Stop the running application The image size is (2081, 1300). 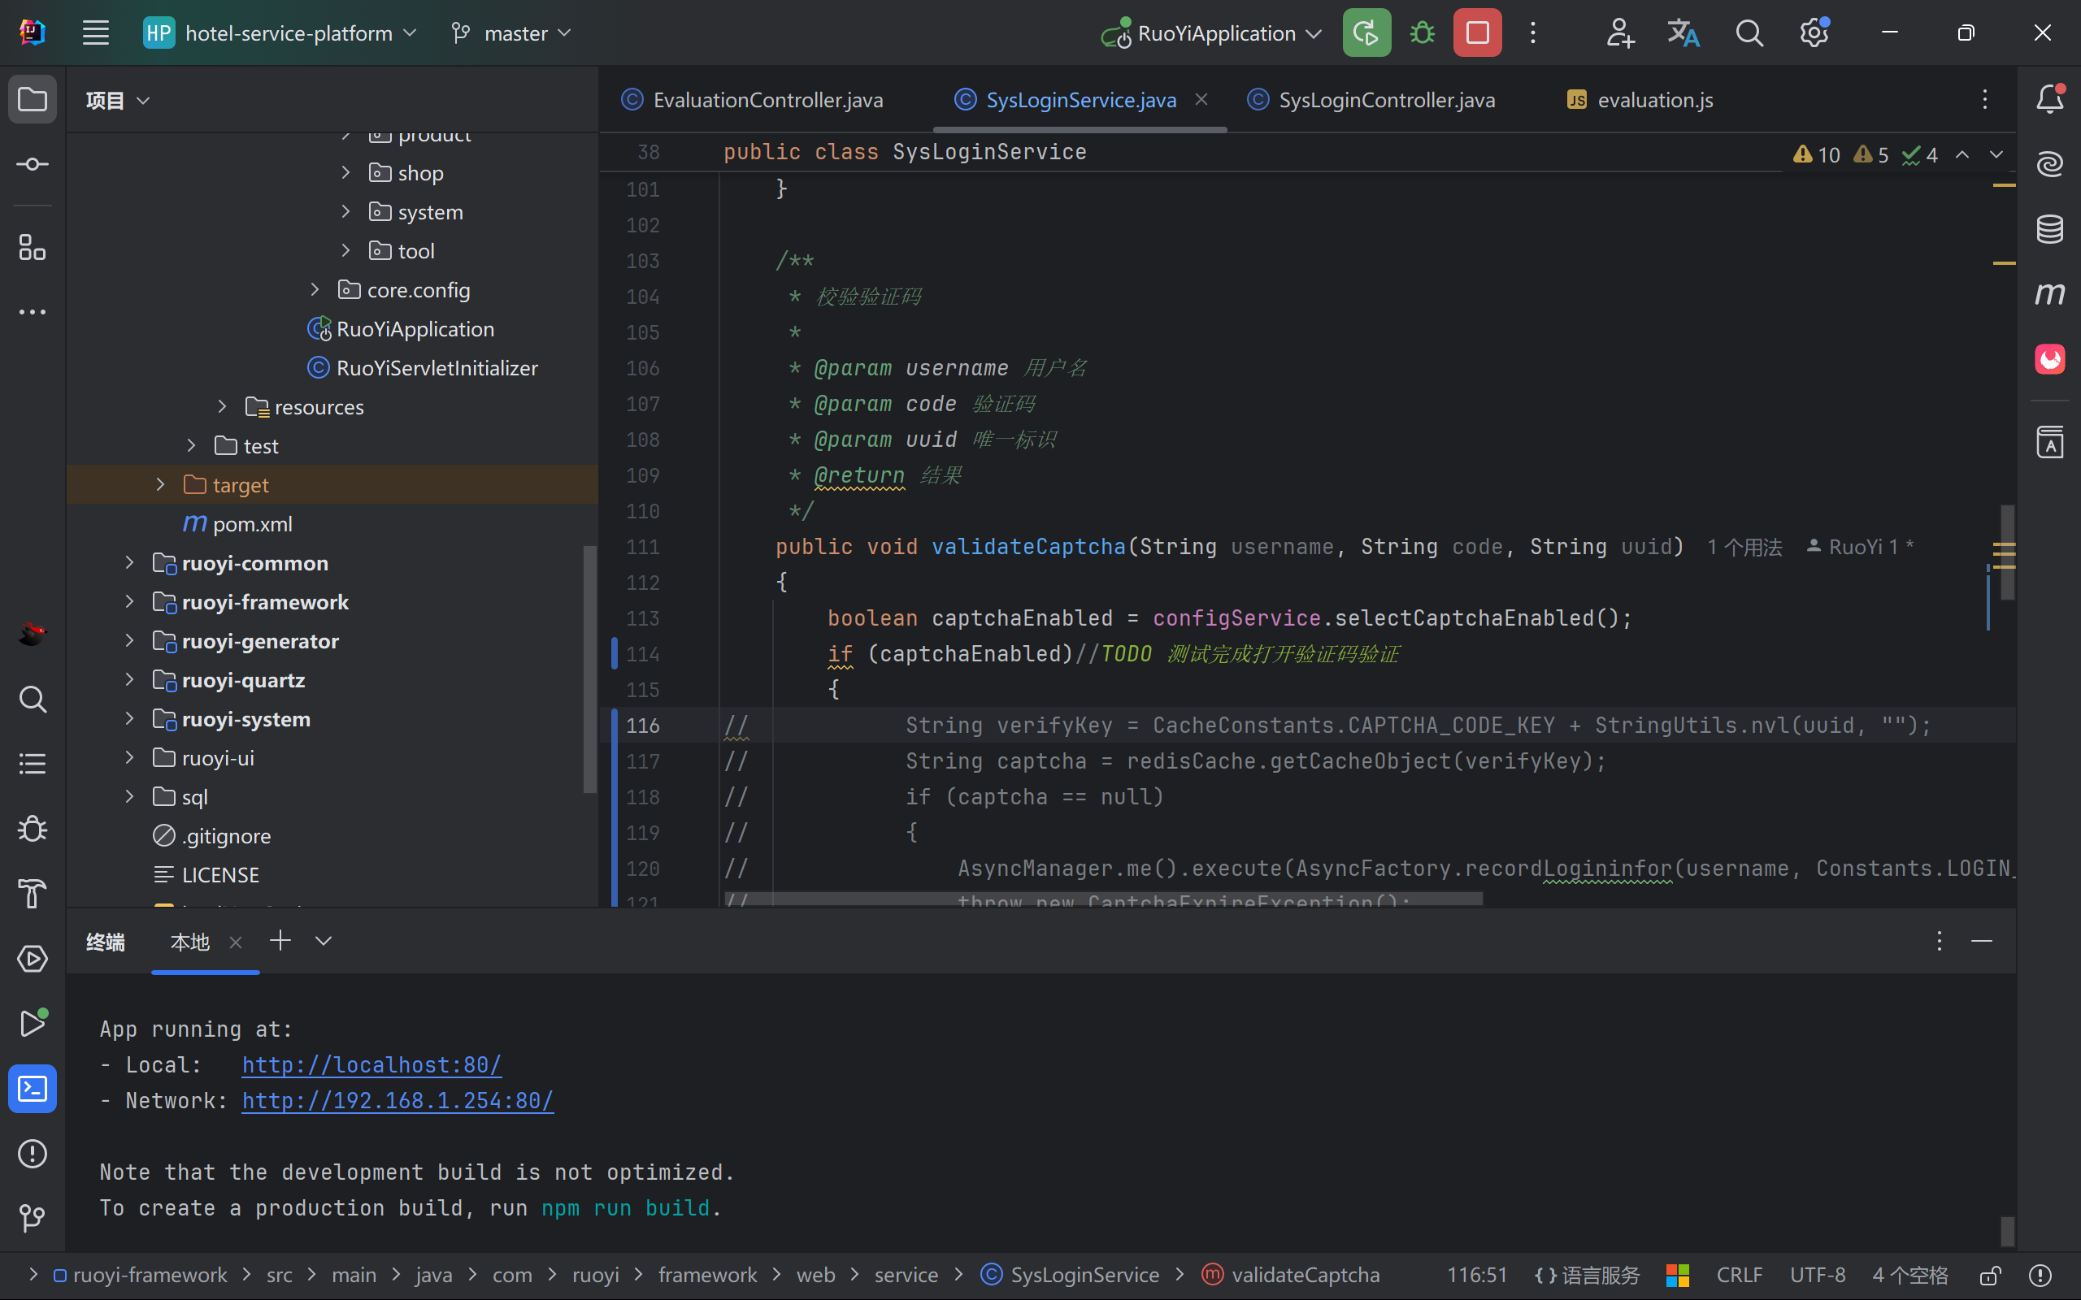(1477, 33)
